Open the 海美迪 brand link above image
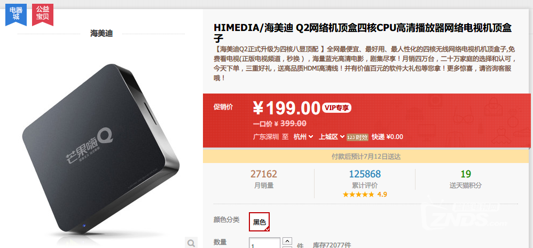Screen dimensions: 533x248 click(101, 33)
